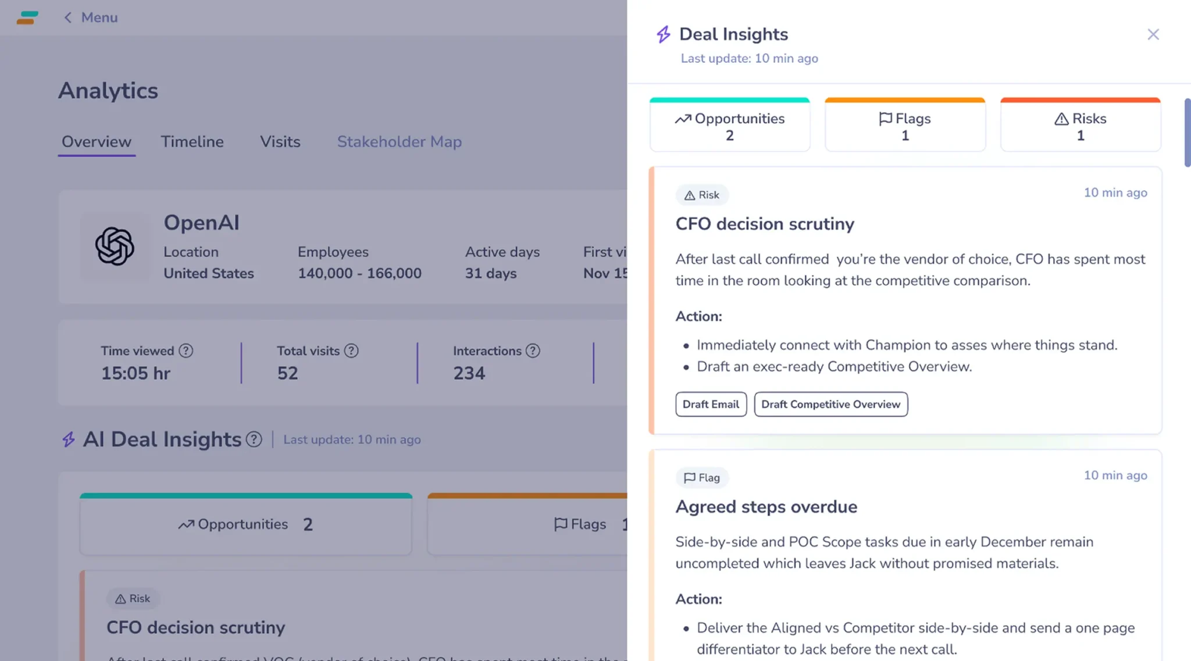Open the Visits tab

[280, 142]
